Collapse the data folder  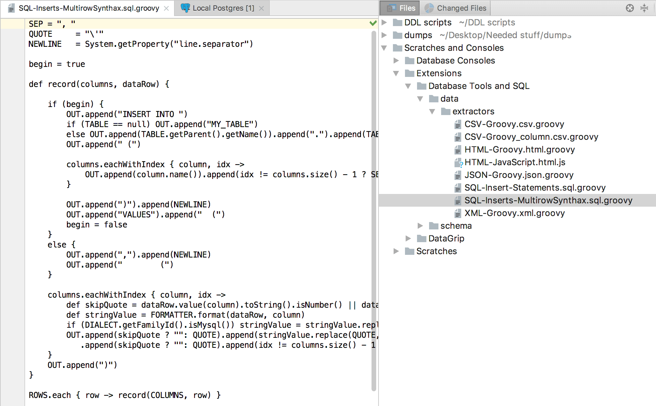point(420,99)
